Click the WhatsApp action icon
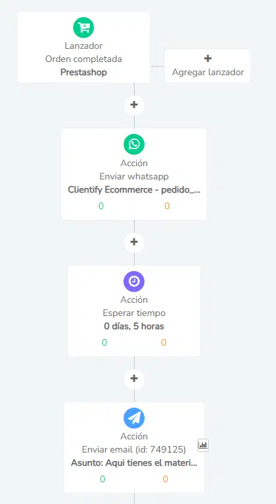The height and width of the screenshot is (504, 276). pyautogui.click(x=134, y=144)
